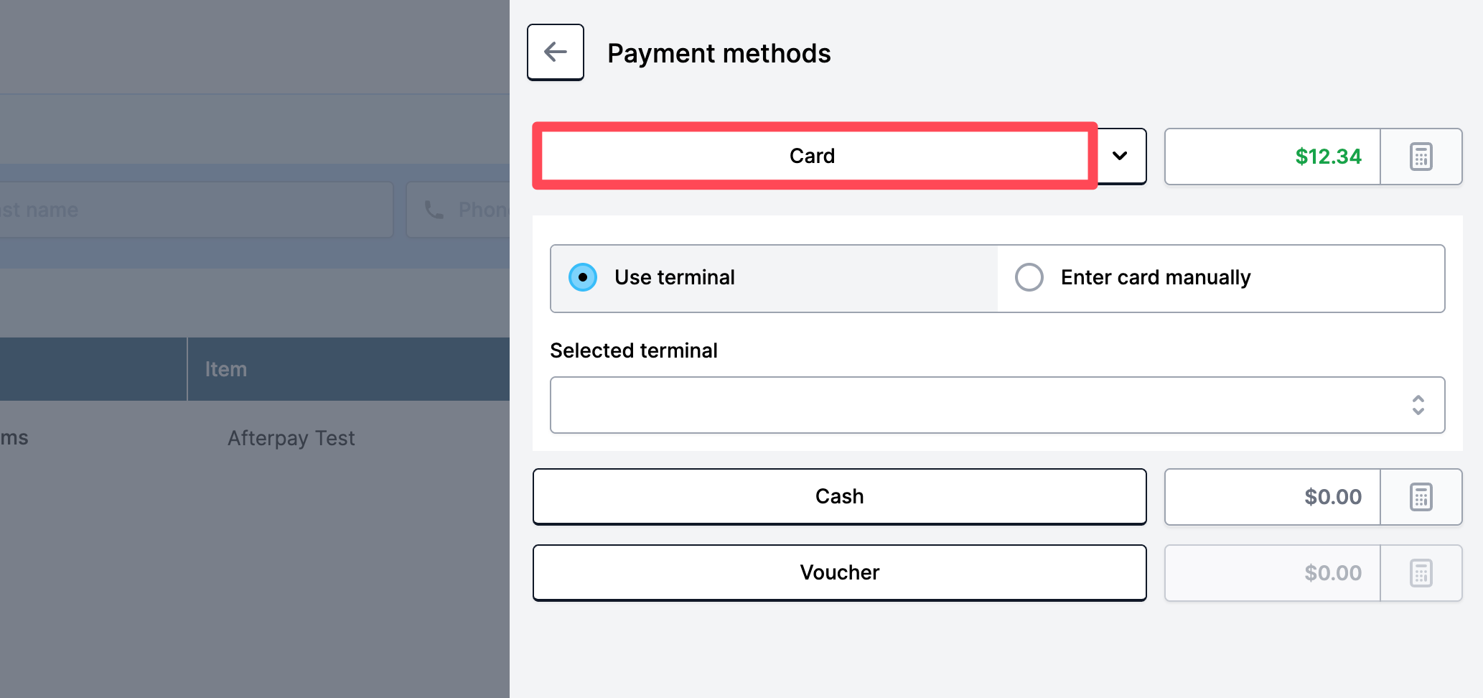This screenshot has width=1483, height=698.
Task: Click the terminal selector up-down arrows
Action: tap(1418, 405)
